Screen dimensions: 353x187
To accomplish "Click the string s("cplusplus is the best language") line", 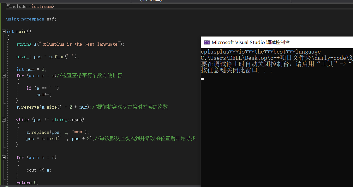I will pos(70,44).
